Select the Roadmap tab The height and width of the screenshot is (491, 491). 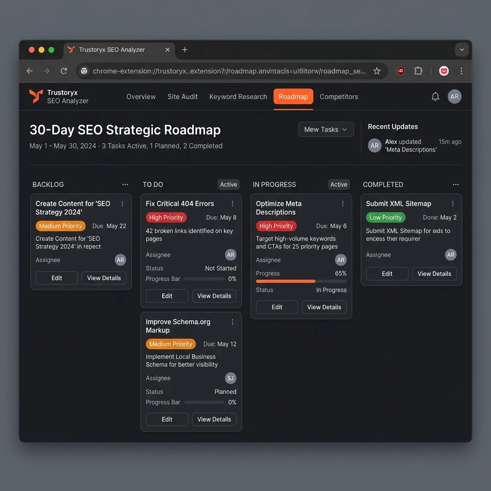pos(293,97)
